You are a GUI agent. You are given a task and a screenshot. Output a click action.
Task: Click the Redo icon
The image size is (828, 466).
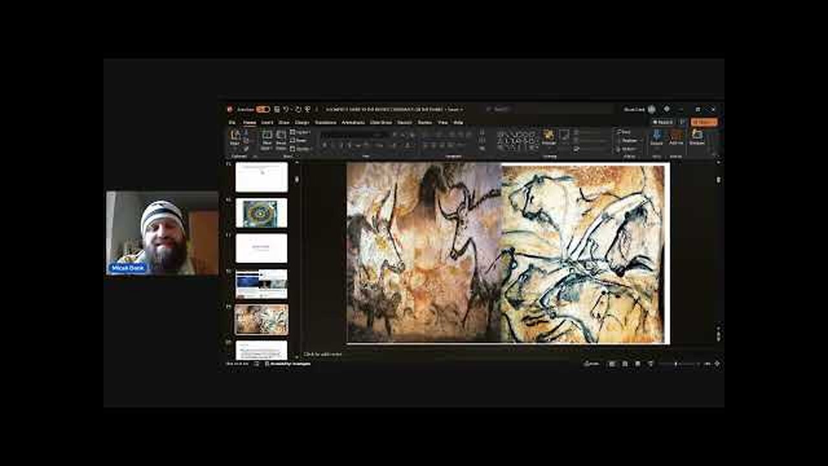click(298, 109)
